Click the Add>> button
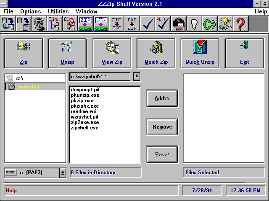 pos(162,98)
